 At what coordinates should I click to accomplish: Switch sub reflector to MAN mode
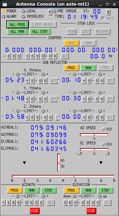(88, 68)
